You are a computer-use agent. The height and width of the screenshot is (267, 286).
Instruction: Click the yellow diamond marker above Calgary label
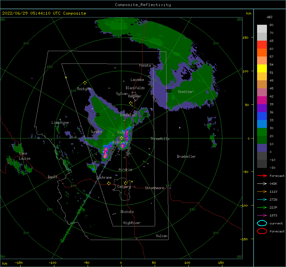coord(126,183)
